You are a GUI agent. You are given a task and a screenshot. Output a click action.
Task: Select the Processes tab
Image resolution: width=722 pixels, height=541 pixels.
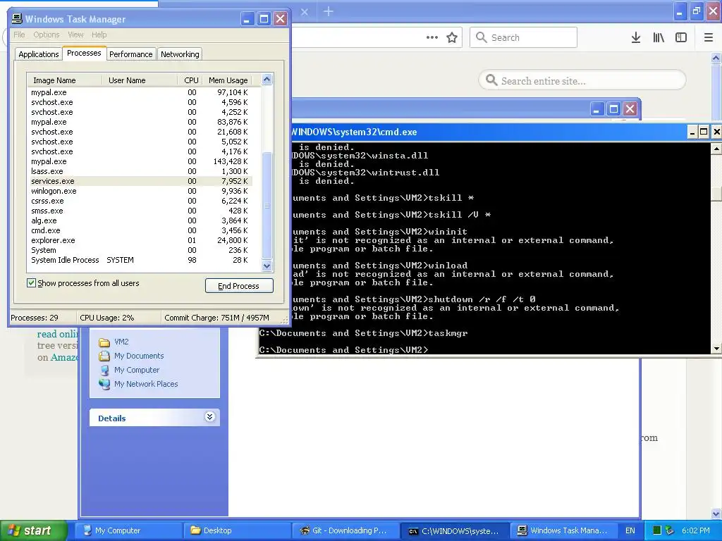point(84,53)
